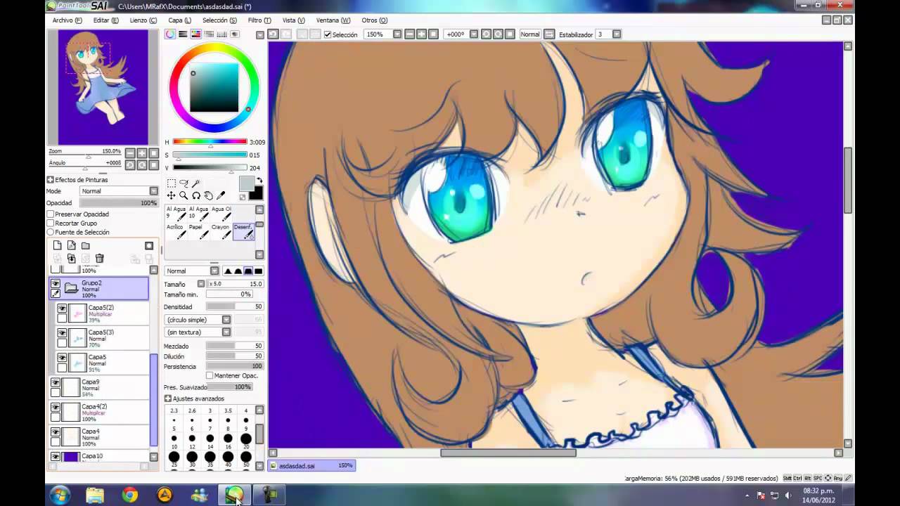900x506 pixels.
Task: Delete the selected layer with trash icon
Action: pos(99,259)
